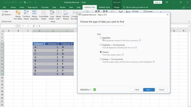
Task: Click the ribbon display options icon
Action: coord(167,2)
